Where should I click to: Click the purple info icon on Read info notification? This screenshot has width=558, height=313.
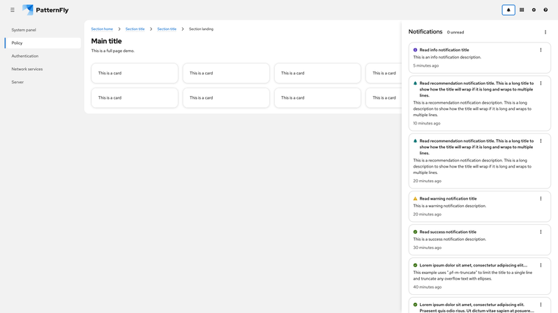[415, 50]
